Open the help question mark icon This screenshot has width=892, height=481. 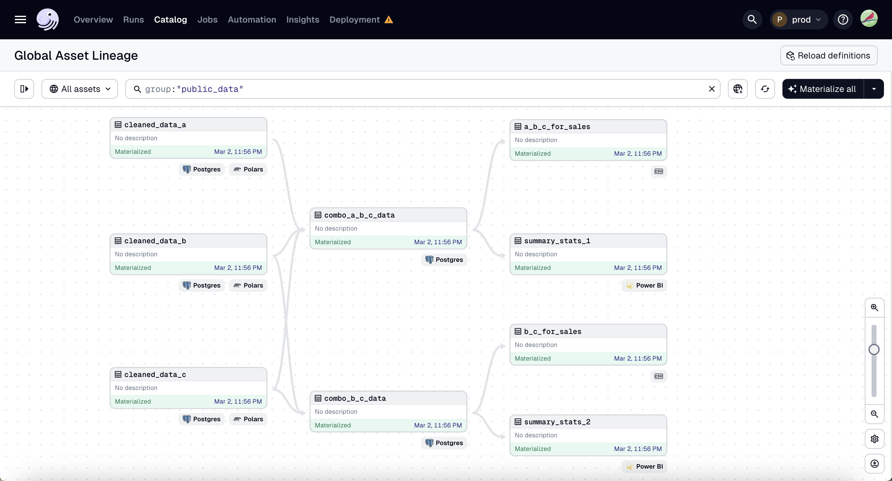843,19
